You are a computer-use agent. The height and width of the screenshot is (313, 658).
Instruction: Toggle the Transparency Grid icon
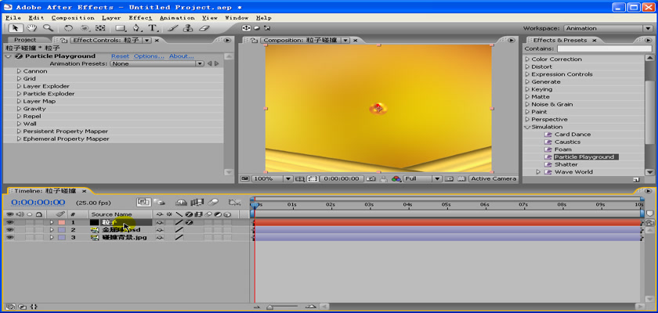[x=461, y=179]
